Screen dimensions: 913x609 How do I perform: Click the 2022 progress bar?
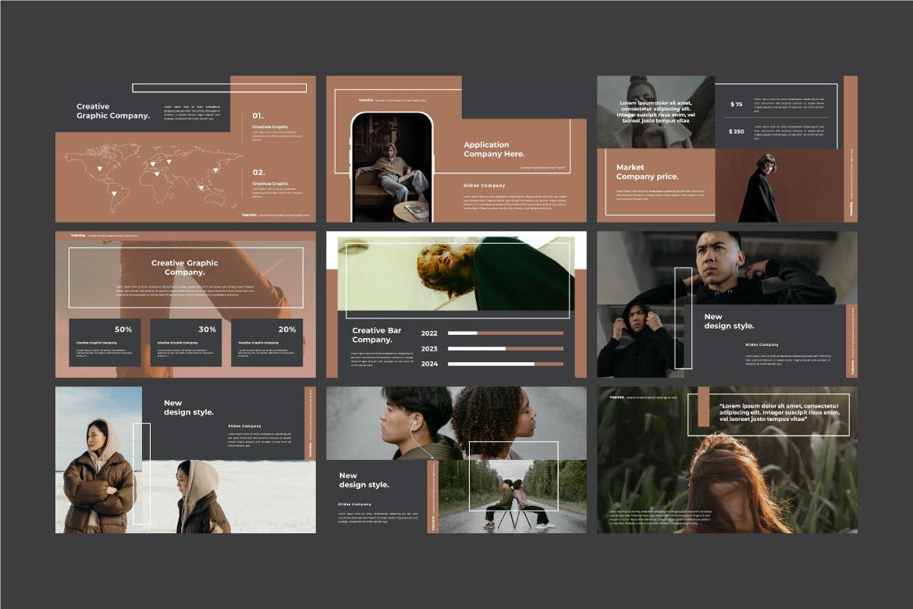coord(505,333)
